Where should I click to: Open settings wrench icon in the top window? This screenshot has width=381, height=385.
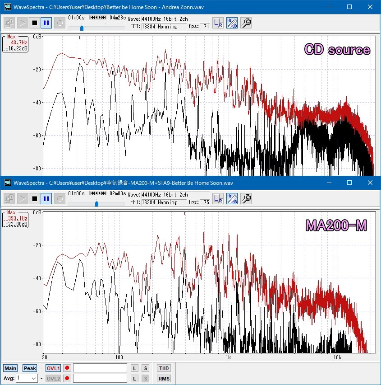coord(246,23)
